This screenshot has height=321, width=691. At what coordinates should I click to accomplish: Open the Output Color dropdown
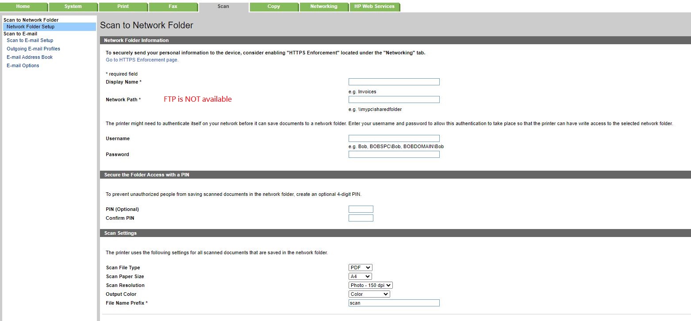tap(369, 294)
